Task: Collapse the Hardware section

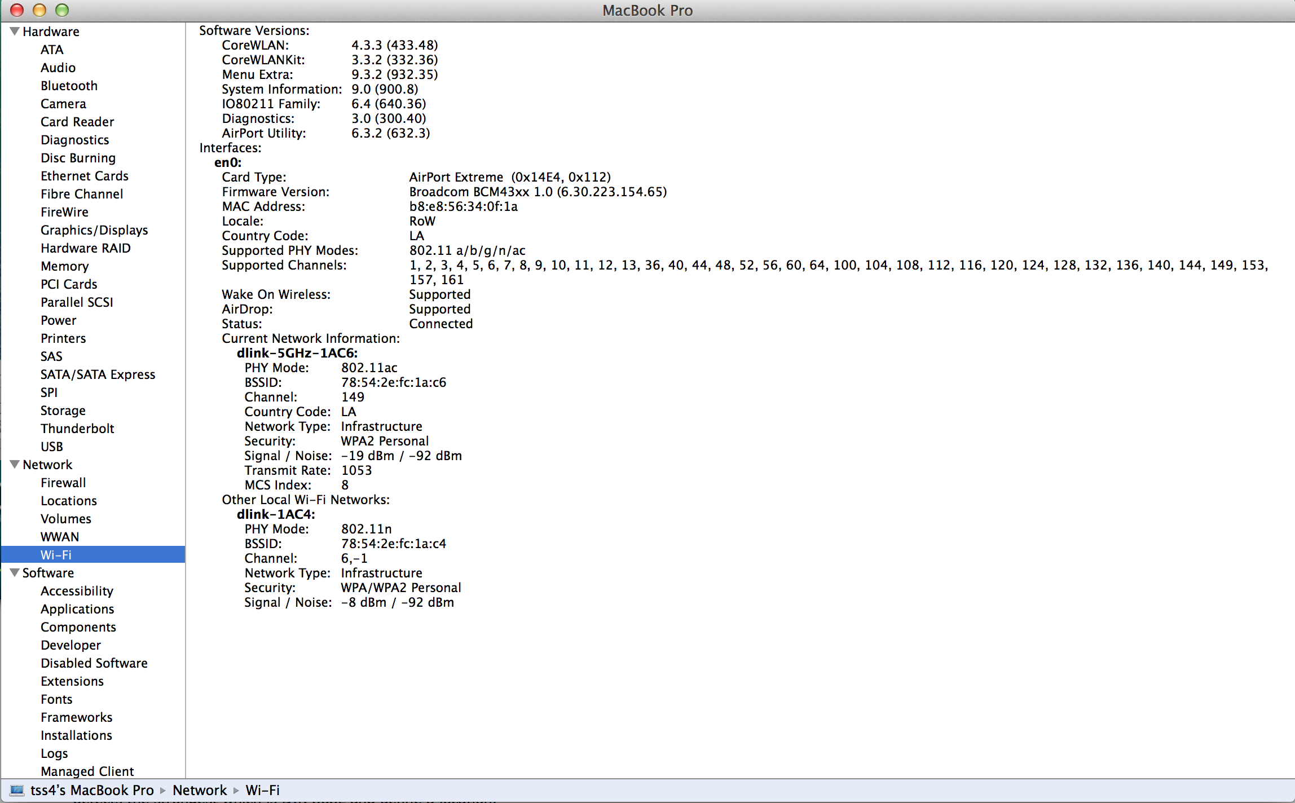Action: 14,31
